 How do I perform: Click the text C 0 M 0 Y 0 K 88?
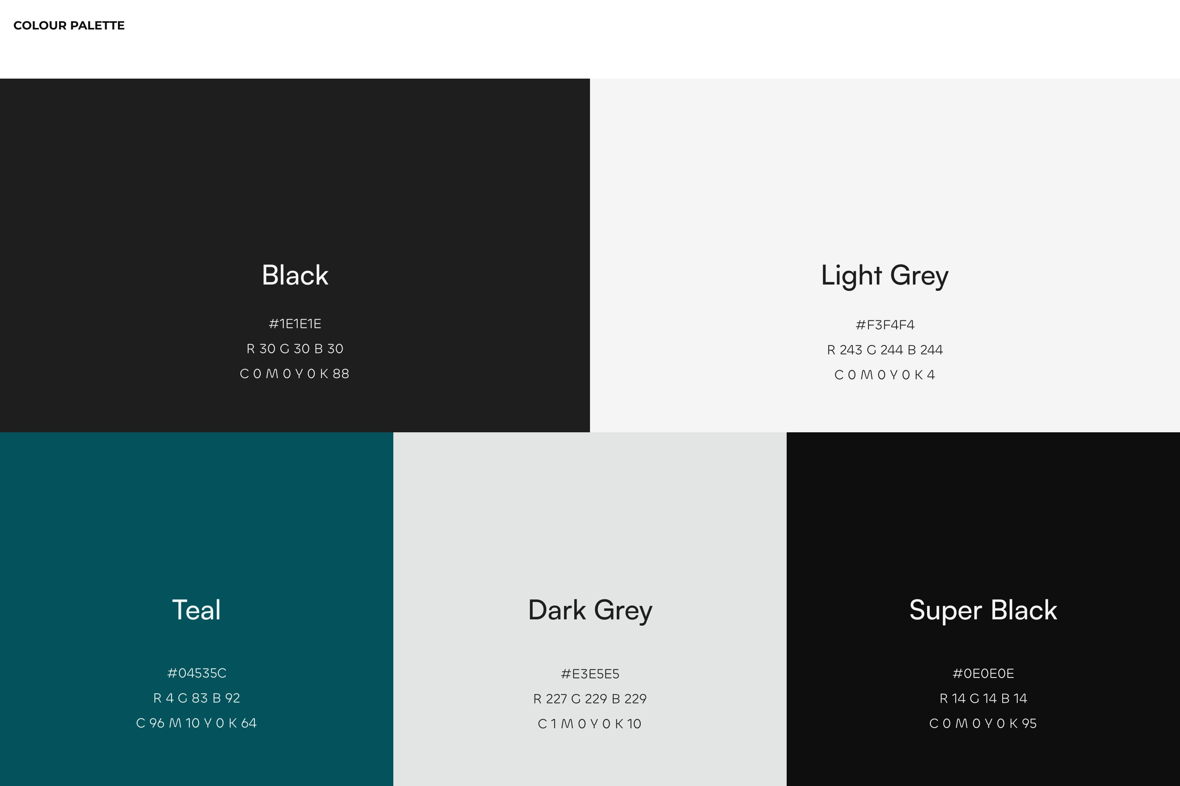point(295,374)
